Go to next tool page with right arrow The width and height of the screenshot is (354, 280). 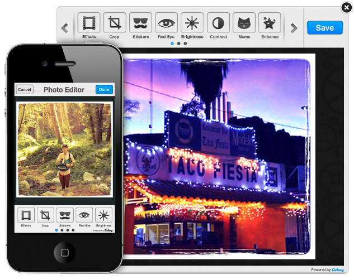(x=294, y=28)
